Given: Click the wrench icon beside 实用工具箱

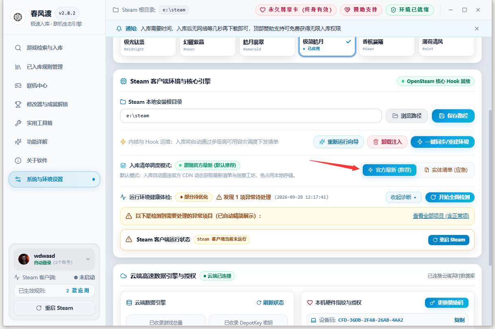Looking at the screenshot, I should [x=18, y=123].
